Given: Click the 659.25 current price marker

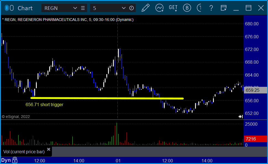Looking at the screenshot, I should 255,90.
